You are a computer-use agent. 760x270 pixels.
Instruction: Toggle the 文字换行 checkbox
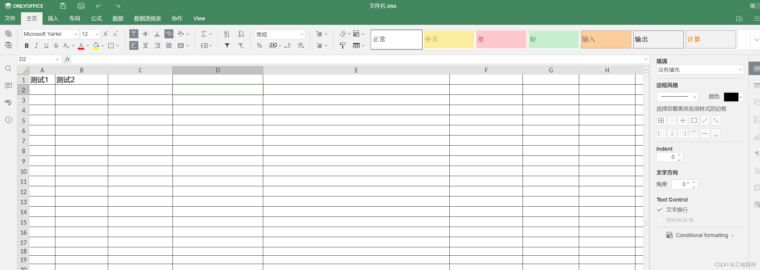[x=659, y=210]
